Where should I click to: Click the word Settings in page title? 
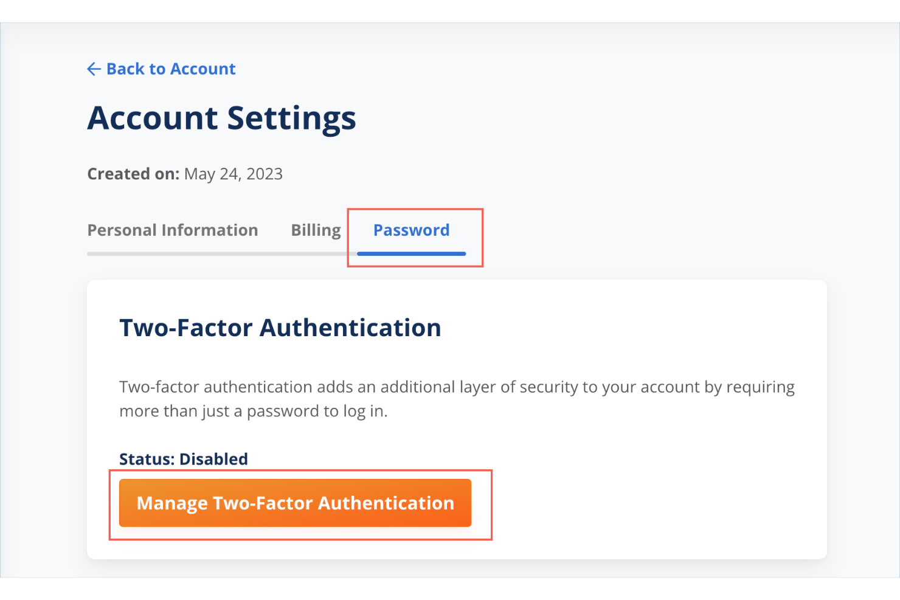click(291, 118)
